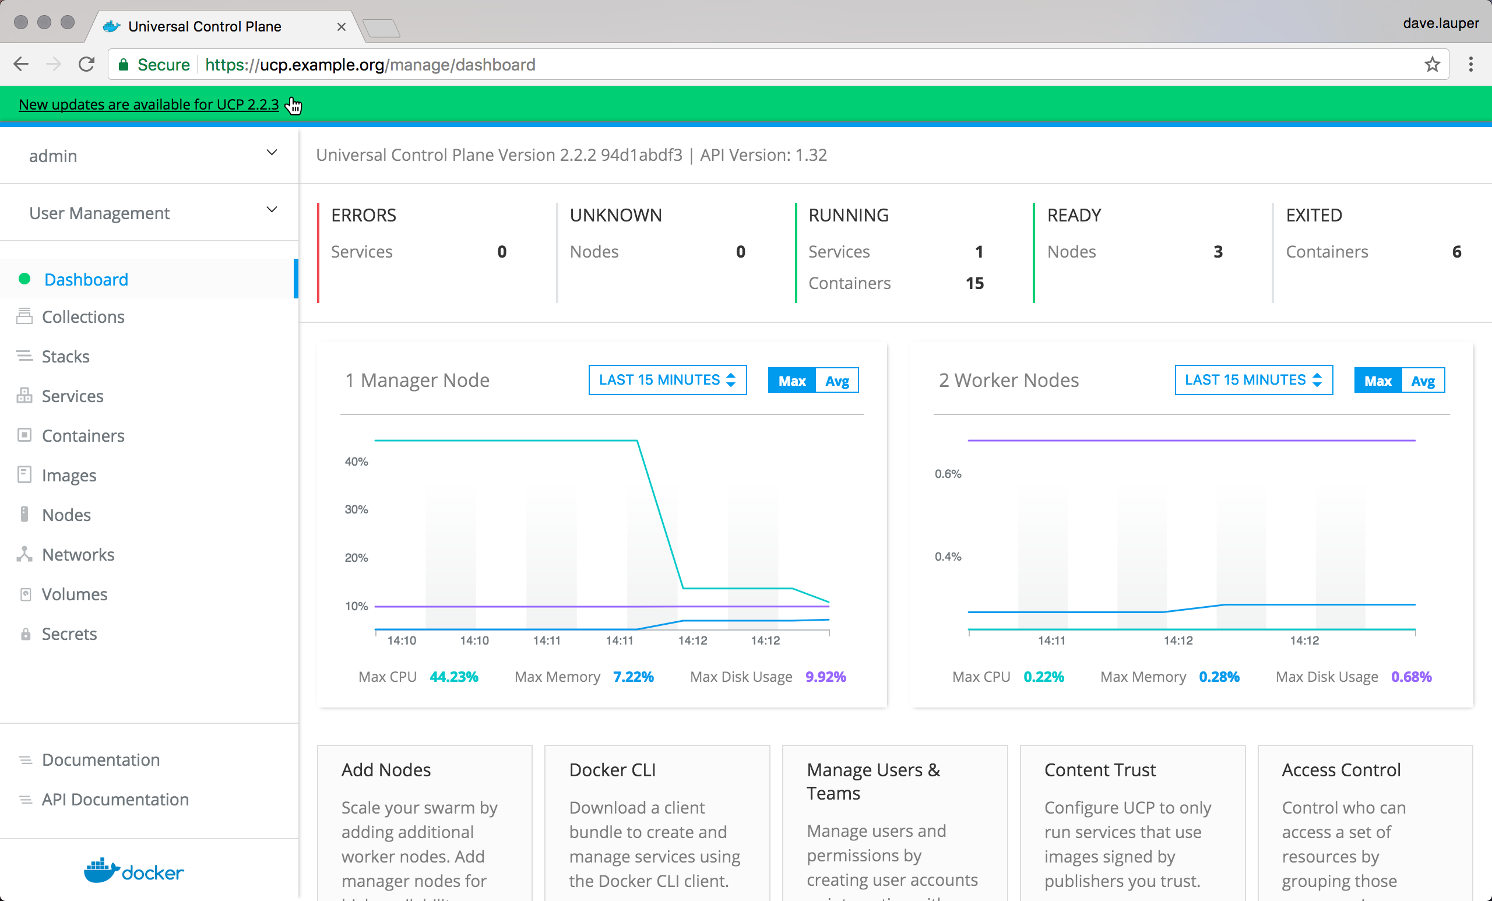This screenshot has width=1492, height=901.
Task: Click the Stacks icon in sidebar
Action: click(24, 356)
